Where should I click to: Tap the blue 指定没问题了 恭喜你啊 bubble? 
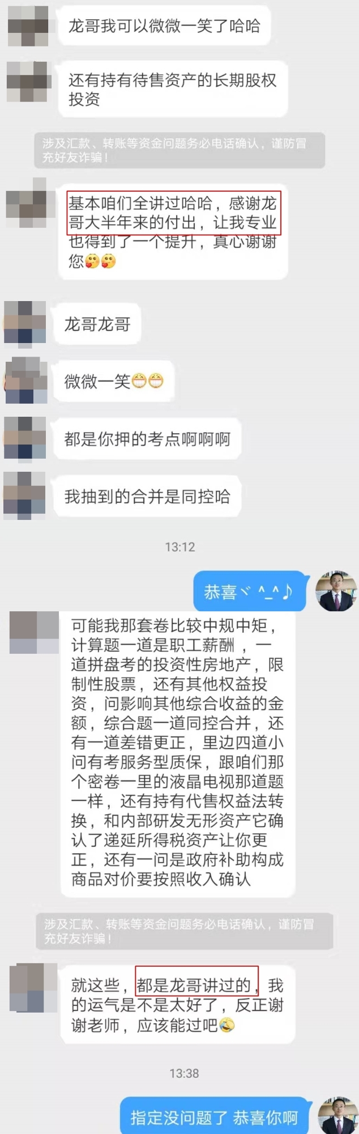(x=214, y=1116)
